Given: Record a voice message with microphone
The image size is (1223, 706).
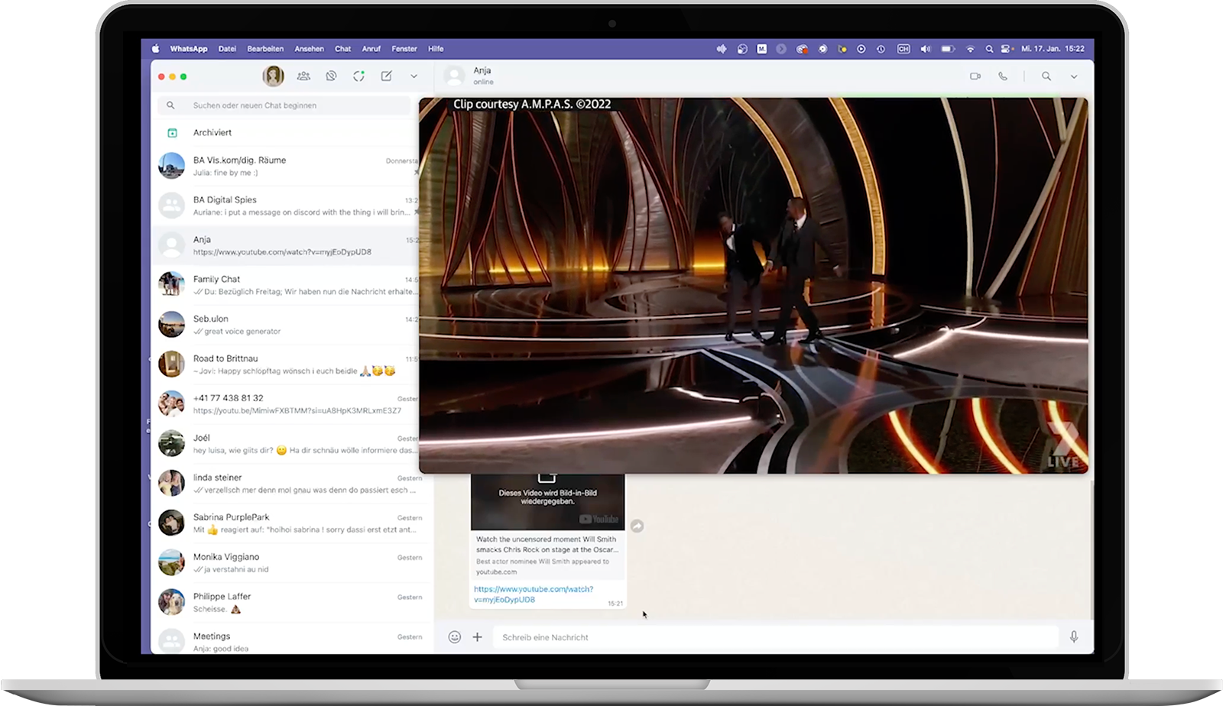Looking at the screenshot, I should pos(1074,636).
